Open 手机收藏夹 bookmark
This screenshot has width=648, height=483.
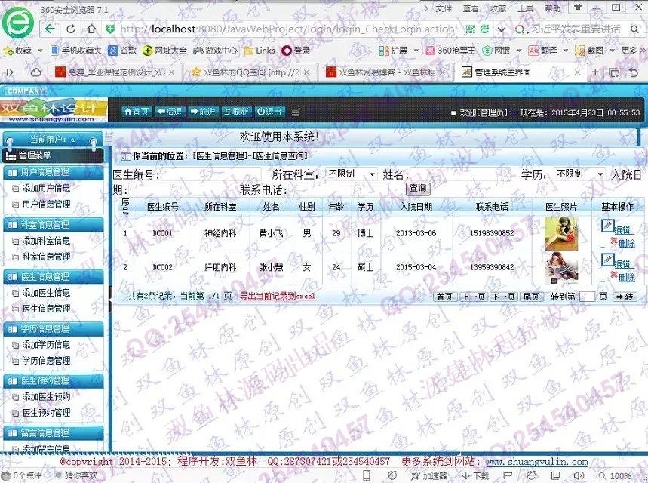(x=76, y=51)
